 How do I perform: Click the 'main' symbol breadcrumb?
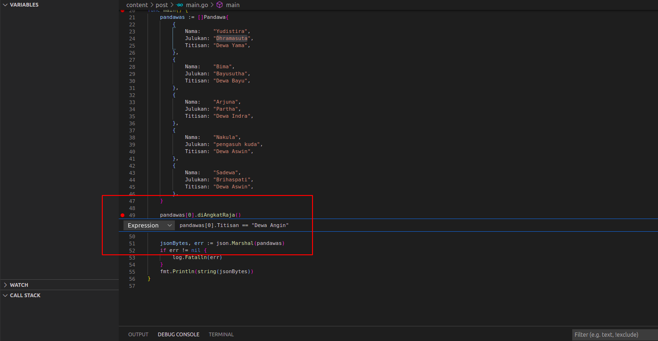(232, 5)
